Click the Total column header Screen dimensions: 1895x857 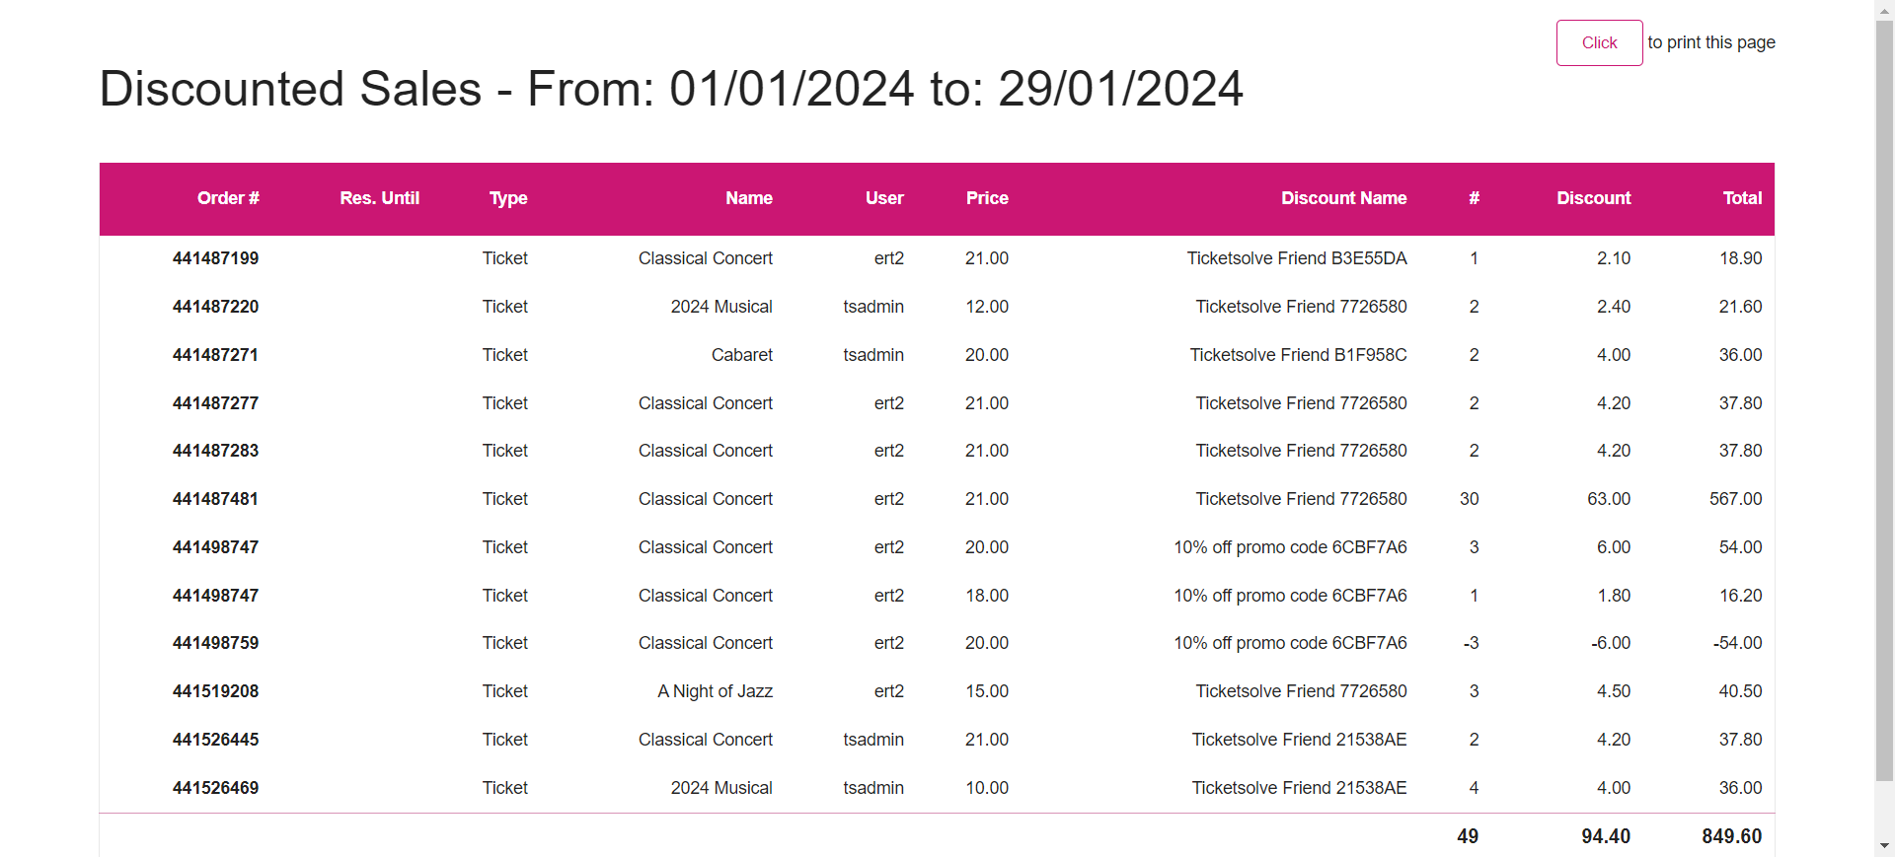click(1742, 198)
